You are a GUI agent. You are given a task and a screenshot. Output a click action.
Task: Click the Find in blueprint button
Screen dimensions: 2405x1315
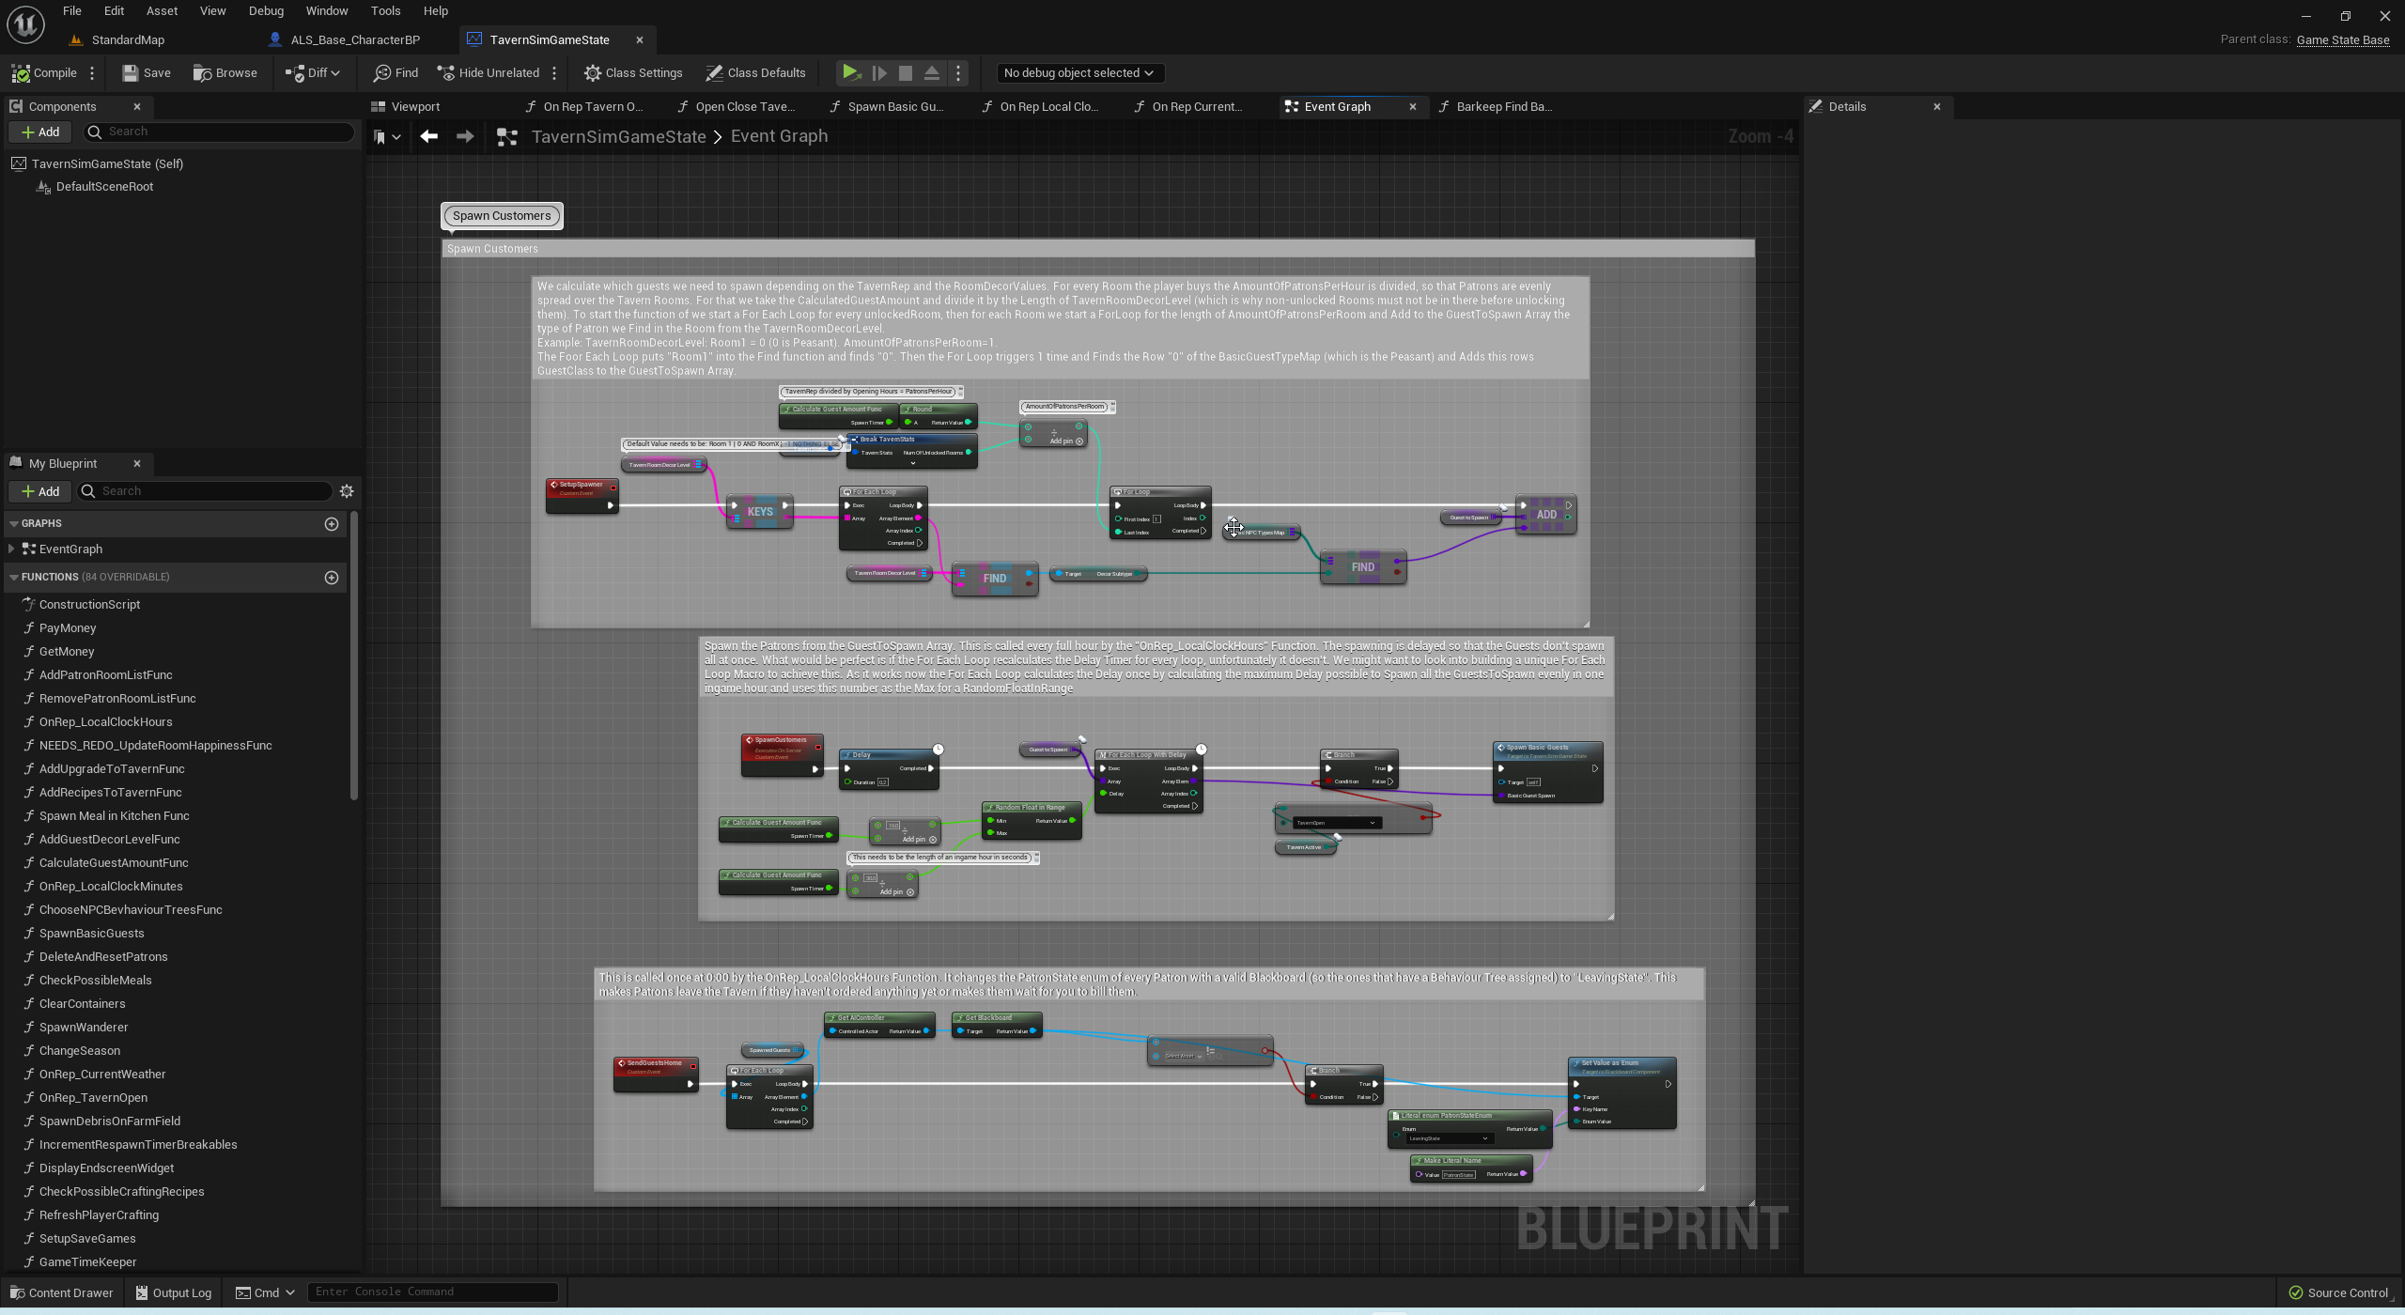396,72
